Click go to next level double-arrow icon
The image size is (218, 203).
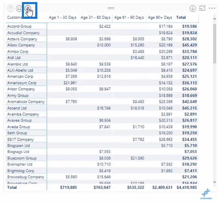click(x=19, y=9)
